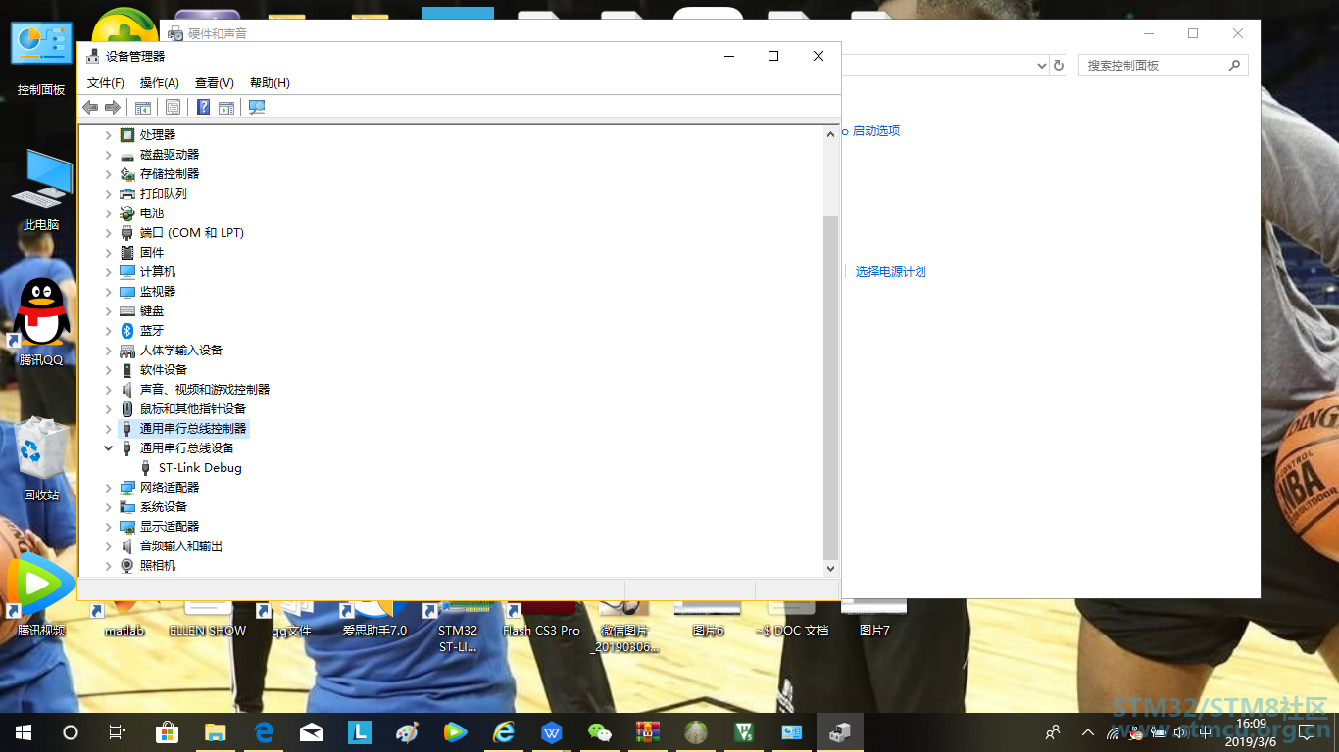Open WeChat from the taskbar
The height and width of the screenshot is (752, 1339).
(x=599, y=731)
